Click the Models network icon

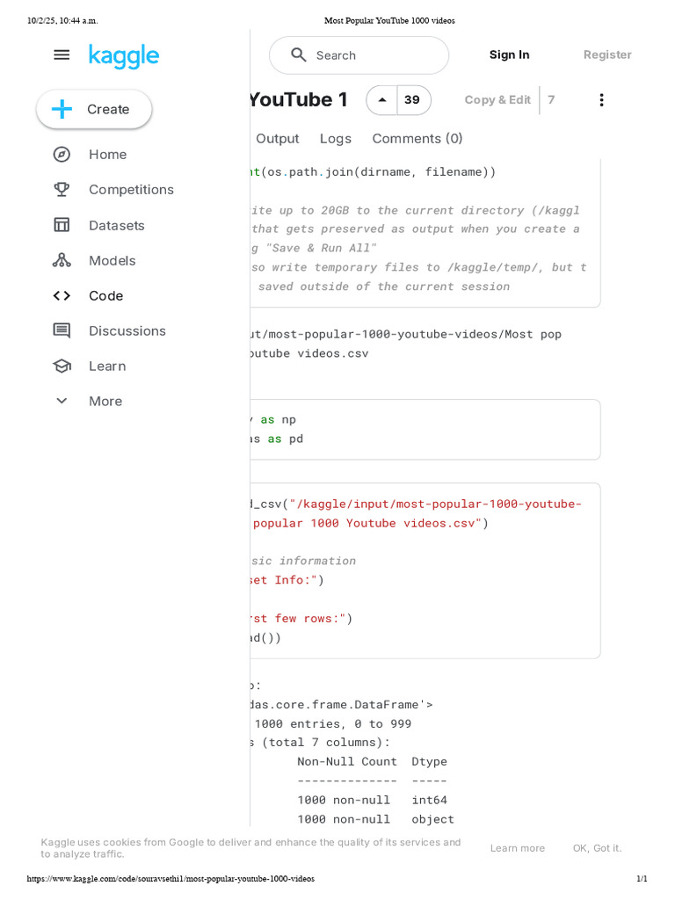(62, 260)
